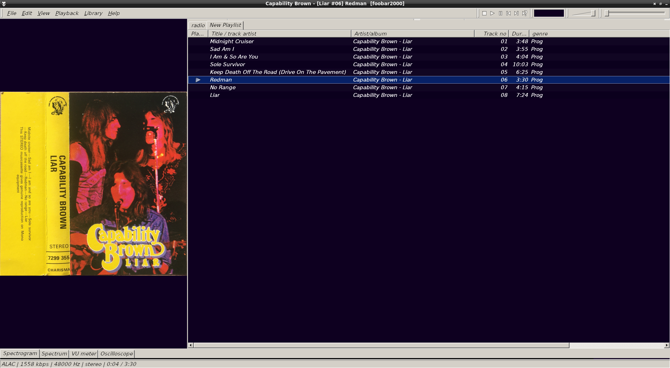
Task: Open the Oscilloscope tab
Action: [x=117, y=354]
